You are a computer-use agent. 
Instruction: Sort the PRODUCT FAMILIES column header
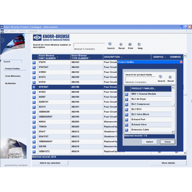(151, 89)
